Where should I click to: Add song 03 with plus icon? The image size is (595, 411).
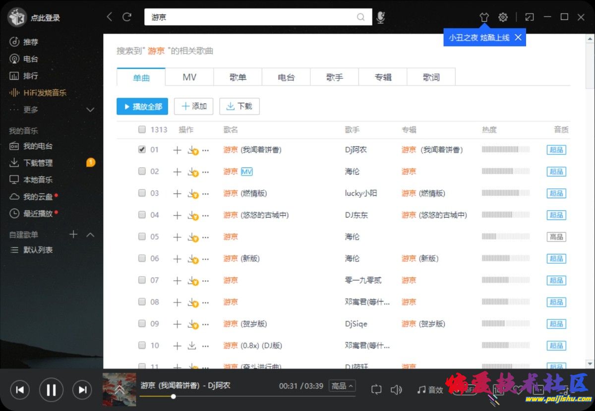pyautogui.click(x=177, y=193)
